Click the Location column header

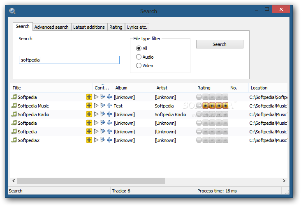tap(268, 88)
